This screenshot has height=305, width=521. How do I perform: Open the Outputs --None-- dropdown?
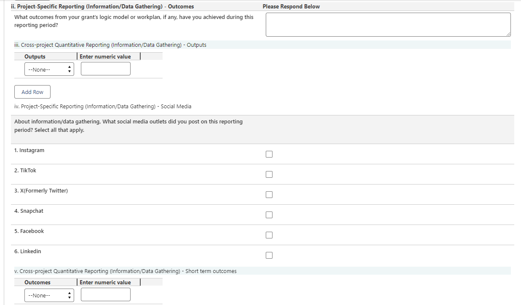[x=49, y=70]
